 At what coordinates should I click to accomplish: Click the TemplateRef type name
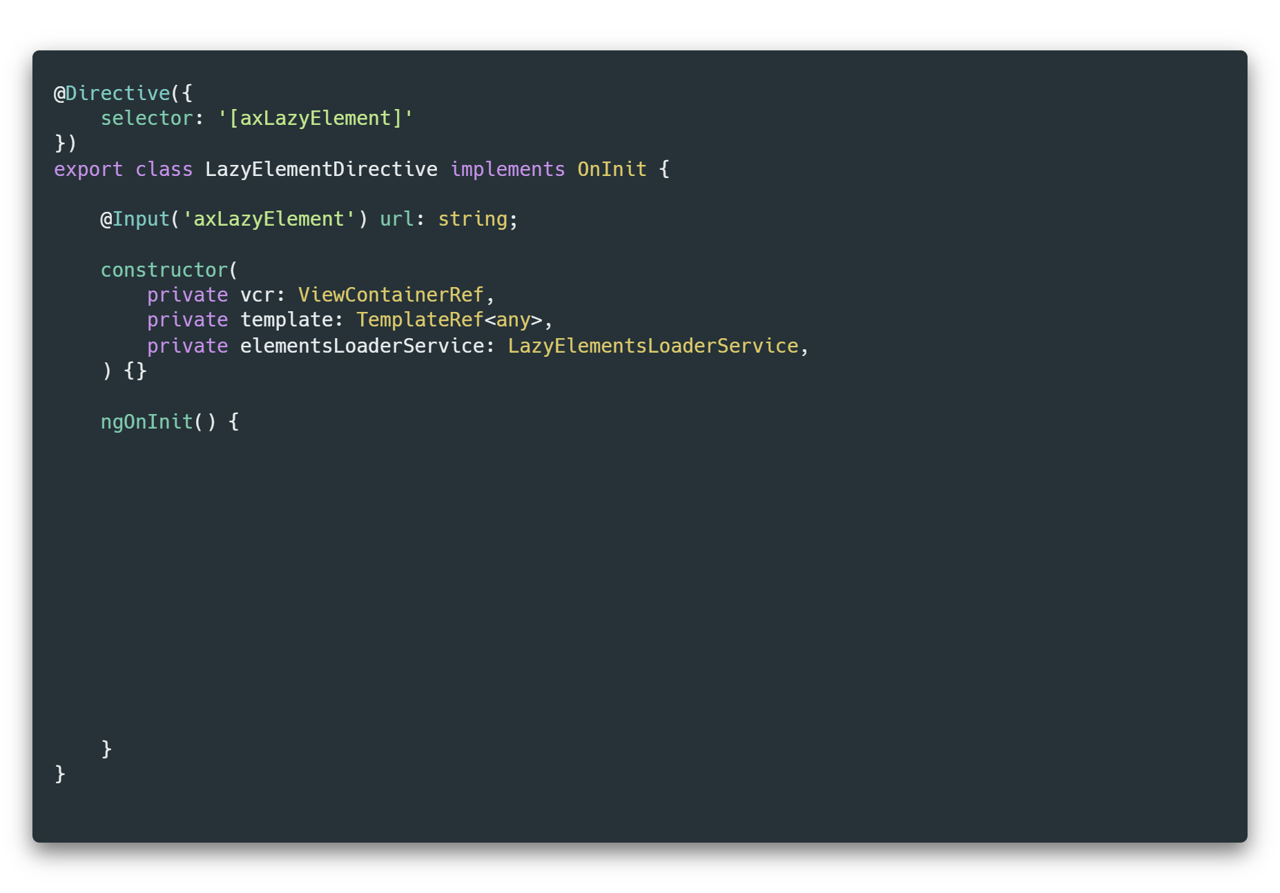420,320
